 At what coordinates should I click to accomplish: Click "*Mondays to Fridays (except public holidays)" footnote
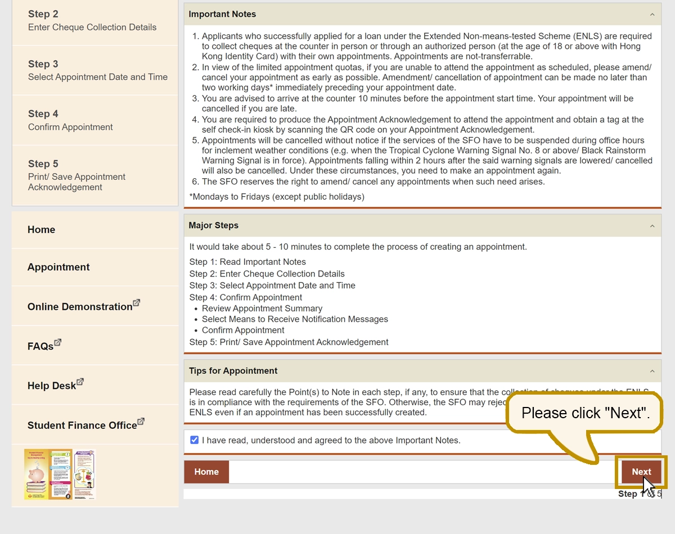click(x=277, y=197)
